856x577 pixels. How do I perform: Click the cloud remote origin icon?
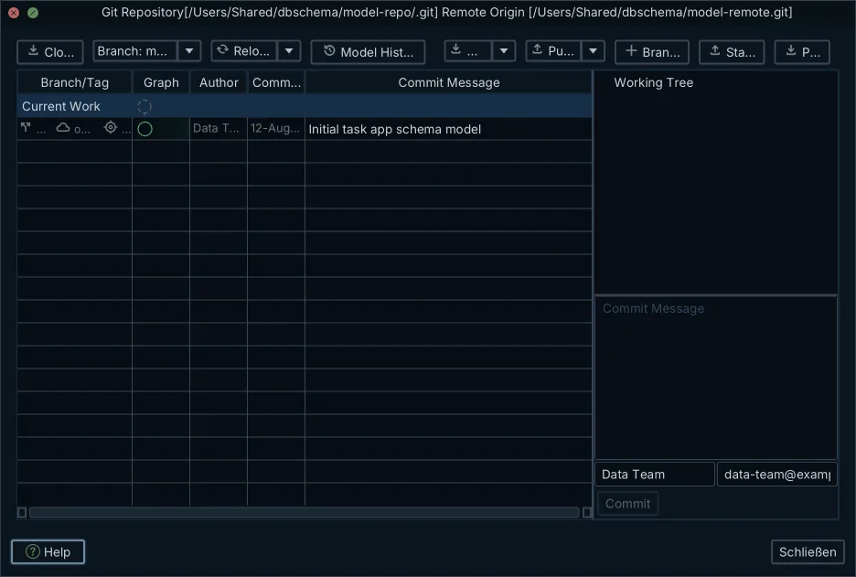pyautogui.click(x=63, y=128)
